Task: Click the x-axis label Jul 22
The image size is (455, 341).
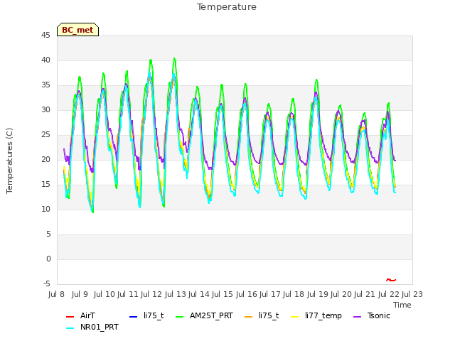Action: [x=389, y=294]
